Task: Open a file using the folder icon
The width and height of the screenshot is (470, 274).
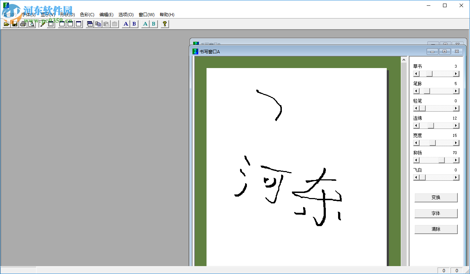Action: (x=6, y=24)
